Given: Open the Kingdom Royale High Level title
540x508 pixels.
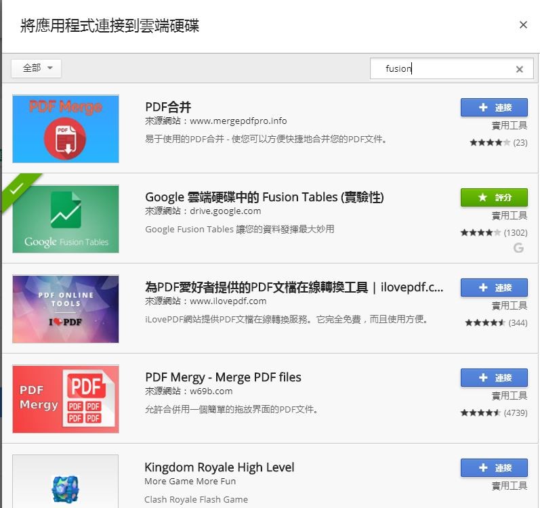Looking at the screenshot, I should pos(220,467).
